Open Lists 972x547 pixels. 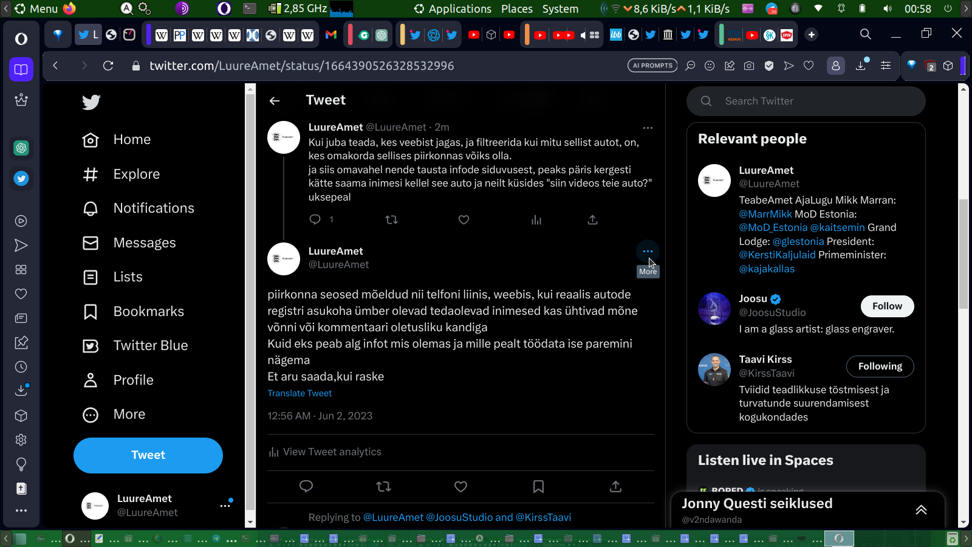(x=112, y=277)
